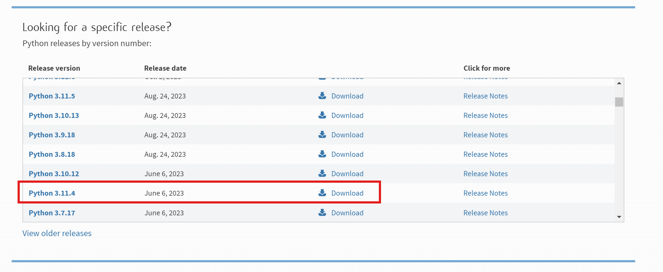Click the release list scrollbar thumb
663x272 pixels.
619,102
